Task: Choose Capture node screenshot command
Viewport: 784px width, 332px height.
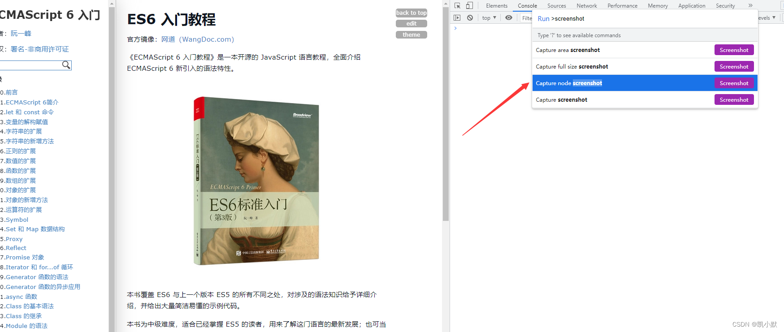Action: [x=645, y=83]
